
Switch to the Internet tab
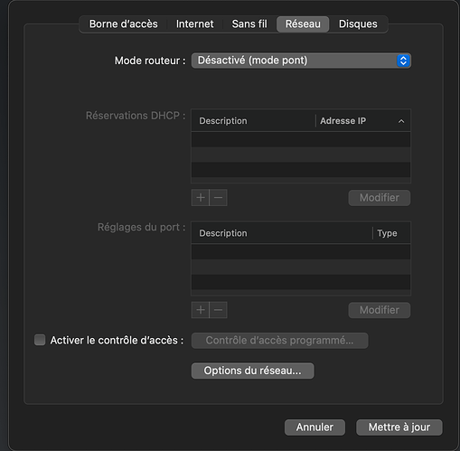[x=194, y=24]
